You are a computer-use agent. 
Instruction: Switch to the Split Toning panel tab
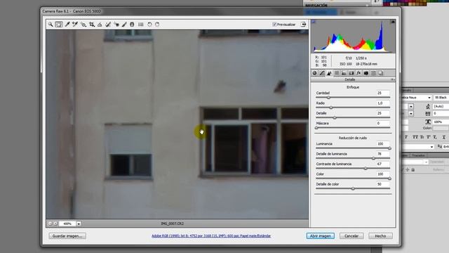pos(344,73)
